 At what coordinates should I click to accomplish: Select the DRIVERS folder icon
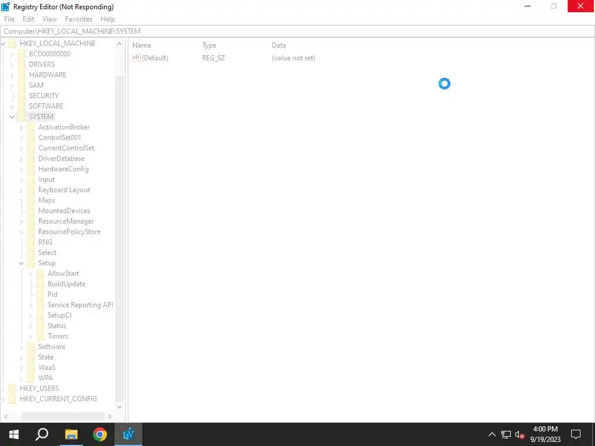click(x=21, y=64)
